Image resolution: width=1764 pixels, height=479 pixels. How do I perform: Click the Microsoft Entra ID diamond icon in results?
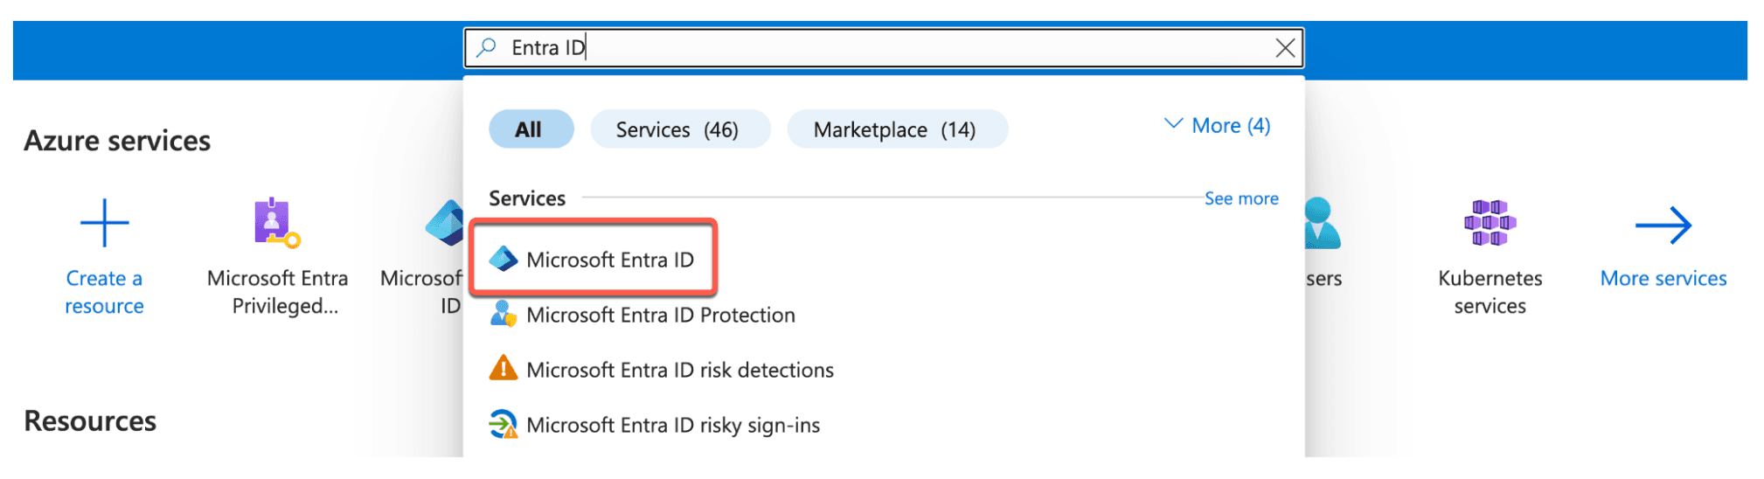click(x=504, y=259)
